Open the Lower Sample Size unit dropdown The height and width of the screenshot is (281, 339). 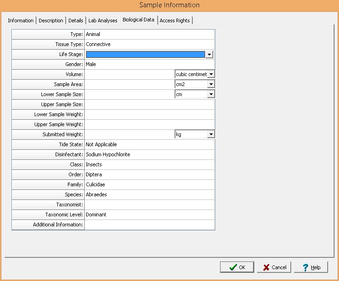pos(211,94)
